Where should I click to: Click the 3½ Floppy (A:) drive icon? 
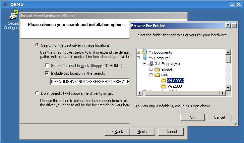151,63
